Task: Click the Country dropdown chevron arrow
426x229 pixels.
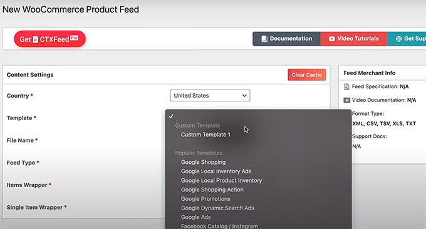Action: point(244,96)
